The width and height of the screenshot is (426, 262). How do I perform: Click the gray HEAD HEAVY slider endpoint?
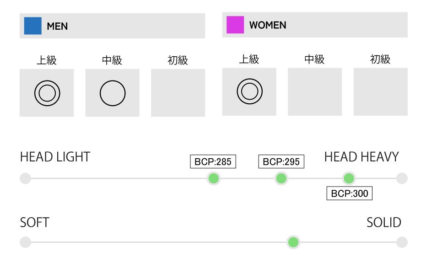402,178
